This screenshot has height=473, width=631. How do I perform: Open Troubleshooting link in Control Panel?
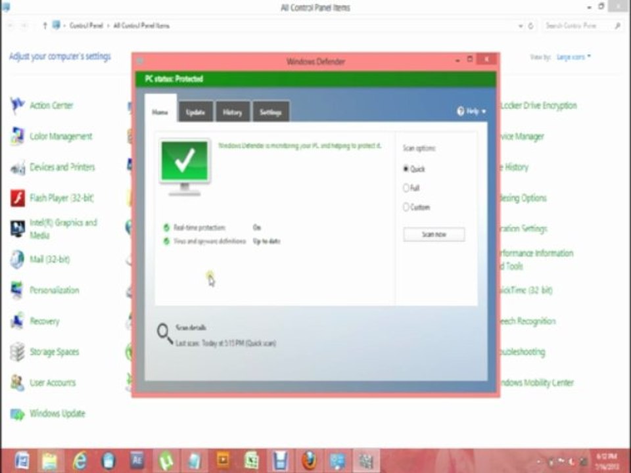coord(523,352)
